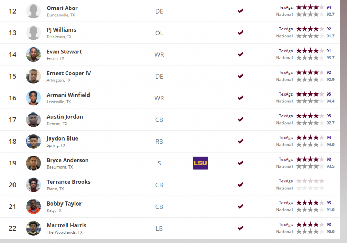Open Evan Stewart's profile photo
This screenshot has width=347, height=243.
33,55
